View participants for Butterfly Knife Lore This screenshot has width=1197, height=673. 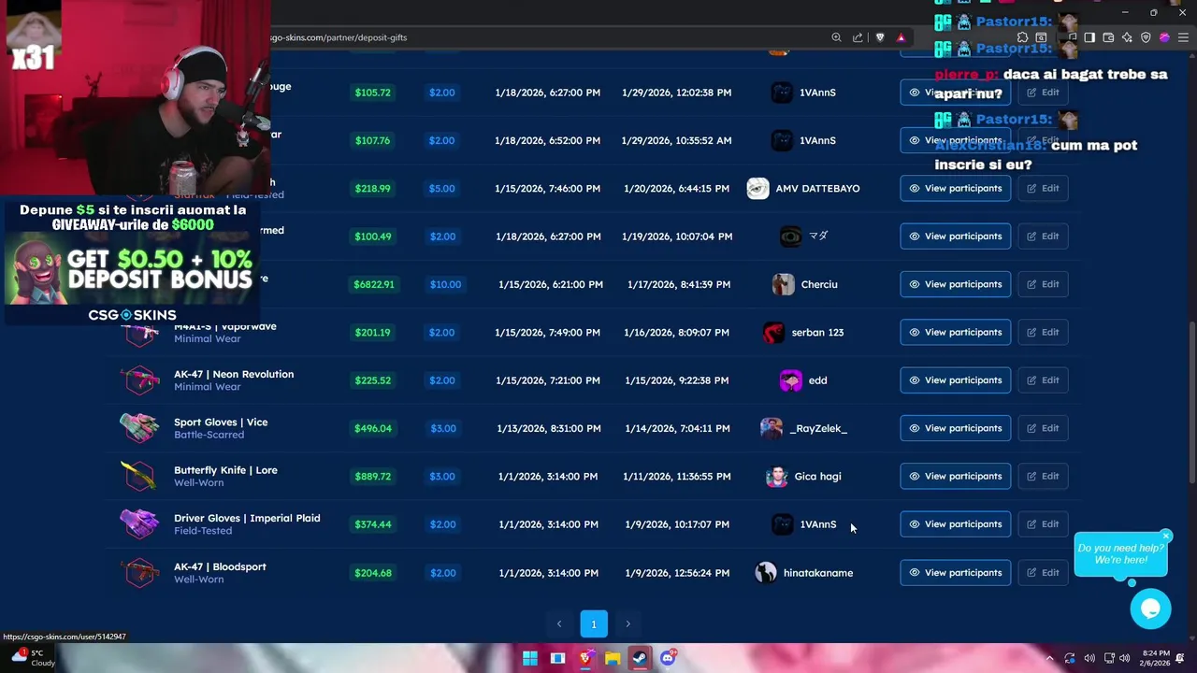(x=955, y=476)
